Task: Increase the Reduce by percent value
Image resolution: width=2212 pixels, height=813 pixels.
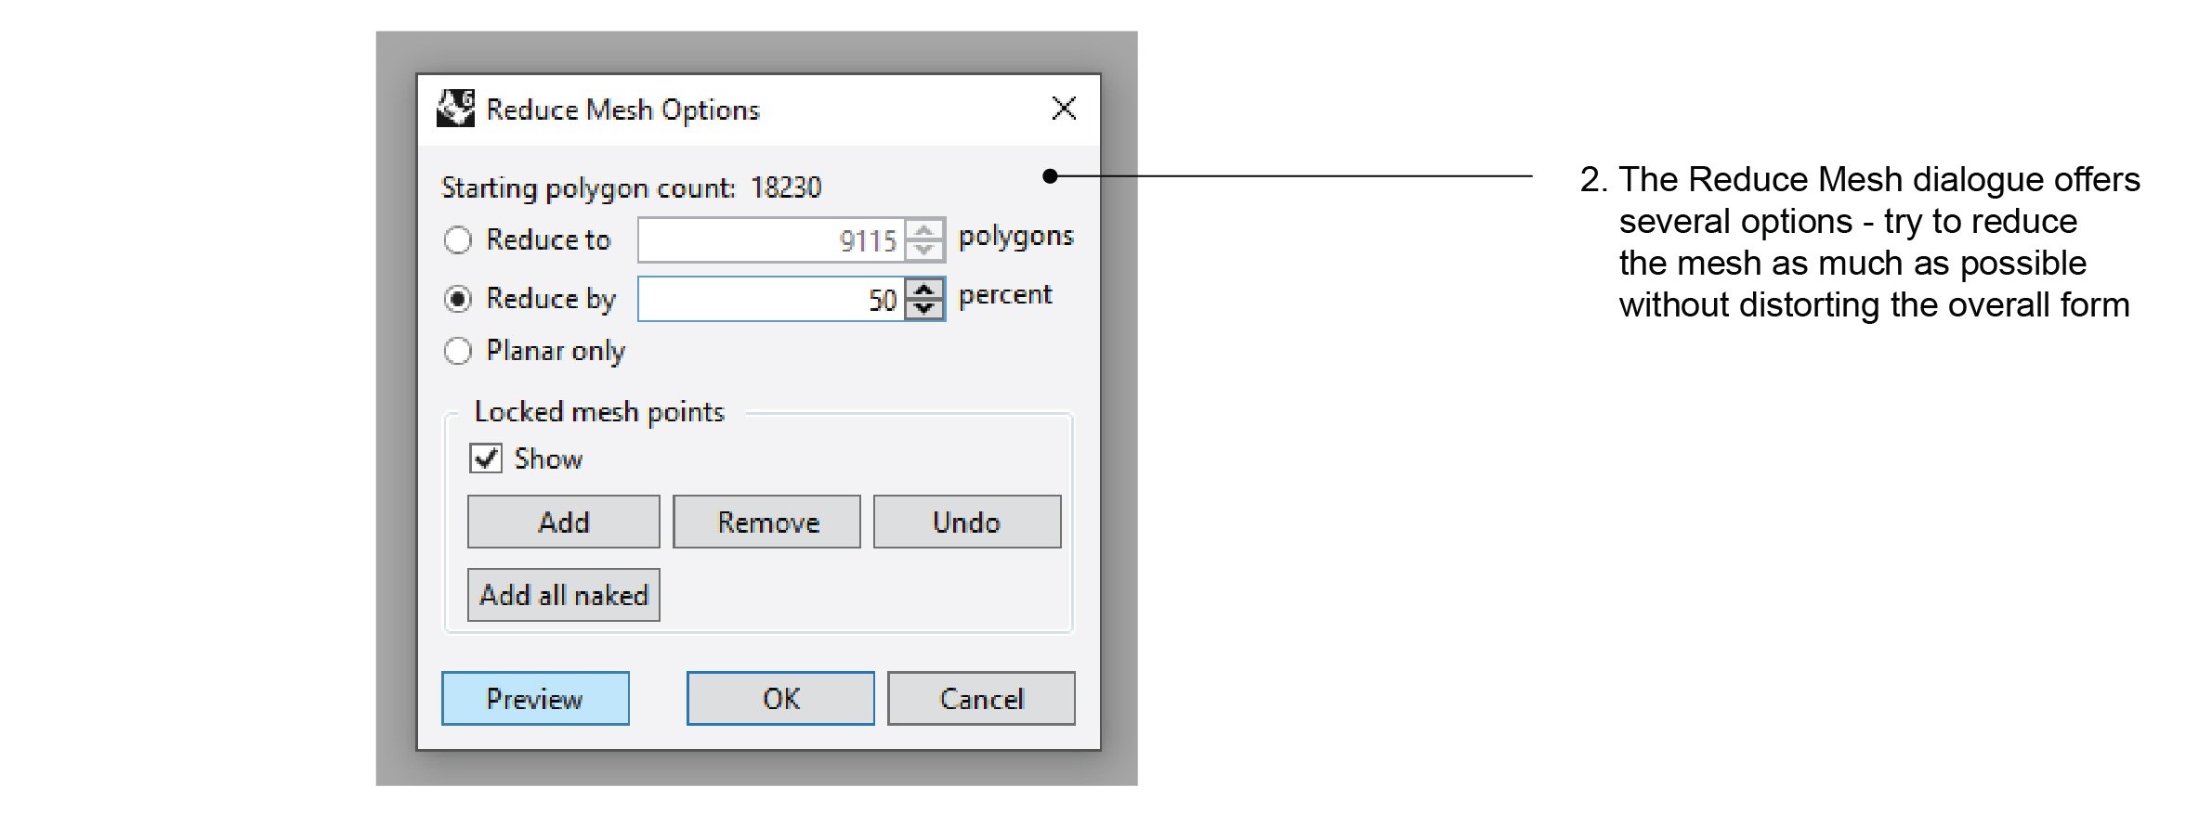Action: click(923, 289)
